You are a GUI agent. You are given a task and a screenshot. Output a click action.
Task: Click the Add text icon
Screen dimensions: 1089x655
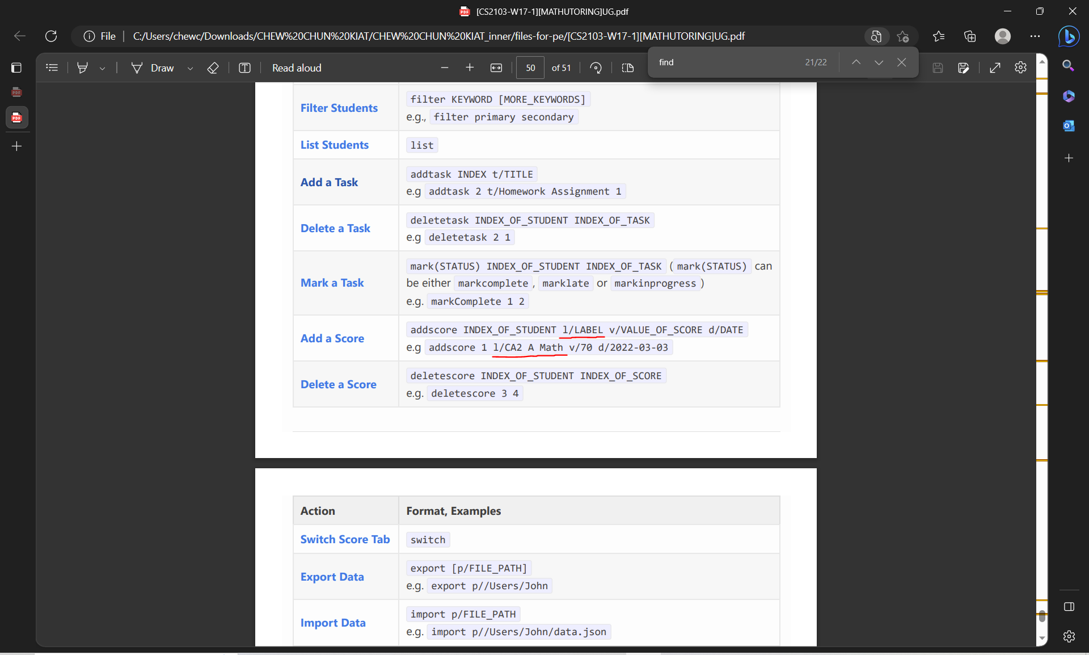pos(244,68)
